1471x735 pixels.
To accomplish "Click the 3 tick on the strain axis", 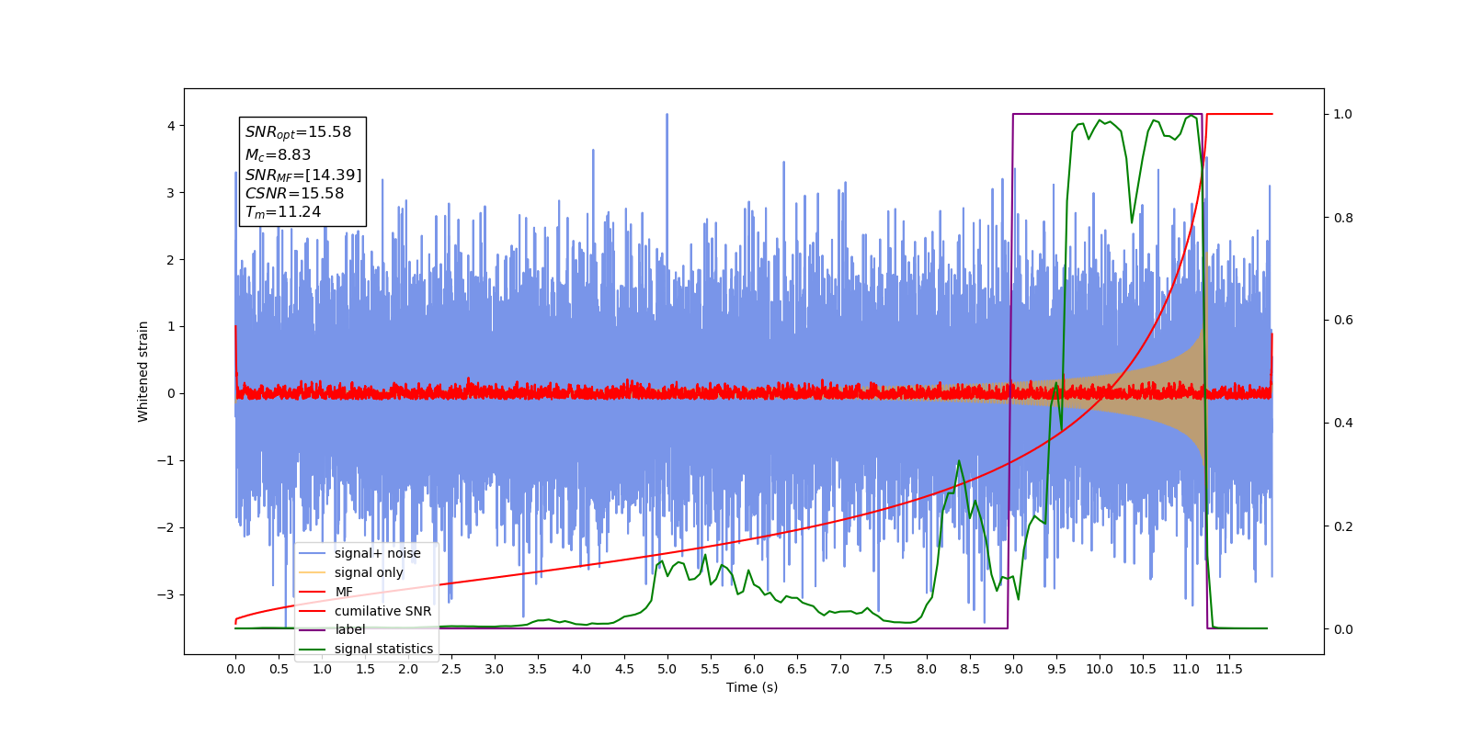I will [171, 193].
